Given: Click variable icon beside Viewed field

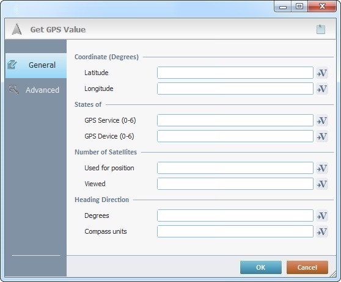Looking at the screenshot, I should click(322, 184).
